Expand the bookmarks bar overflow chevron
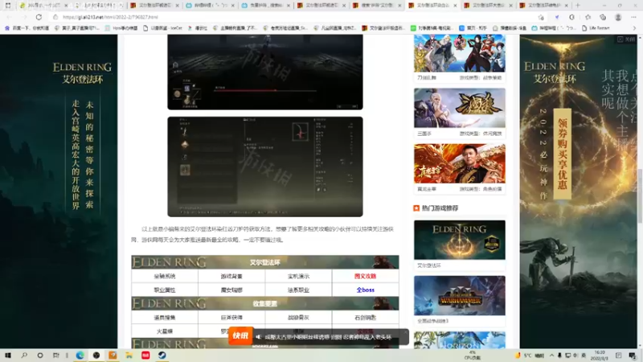 (x=634, y=28)
